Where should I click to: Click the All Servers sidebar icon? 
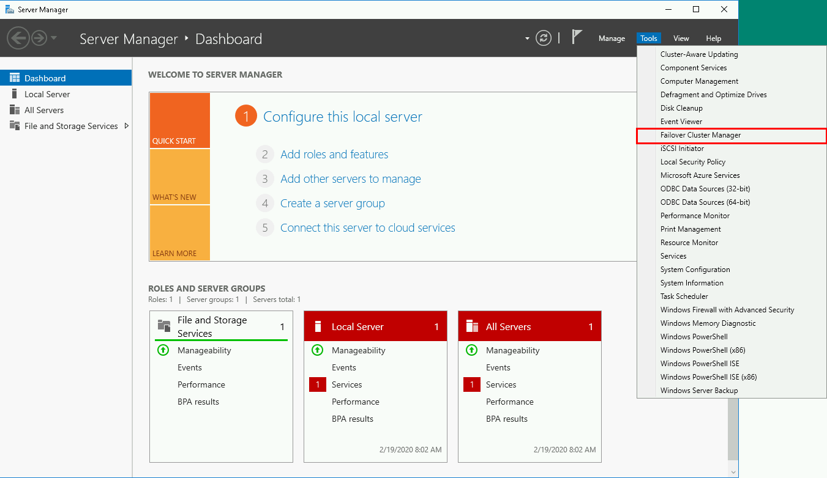15,110
